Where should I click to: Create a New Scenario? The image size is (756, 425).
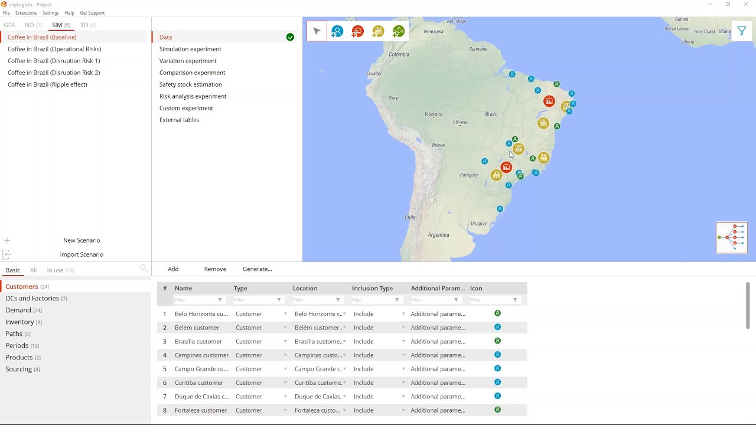tap(82, 240)
